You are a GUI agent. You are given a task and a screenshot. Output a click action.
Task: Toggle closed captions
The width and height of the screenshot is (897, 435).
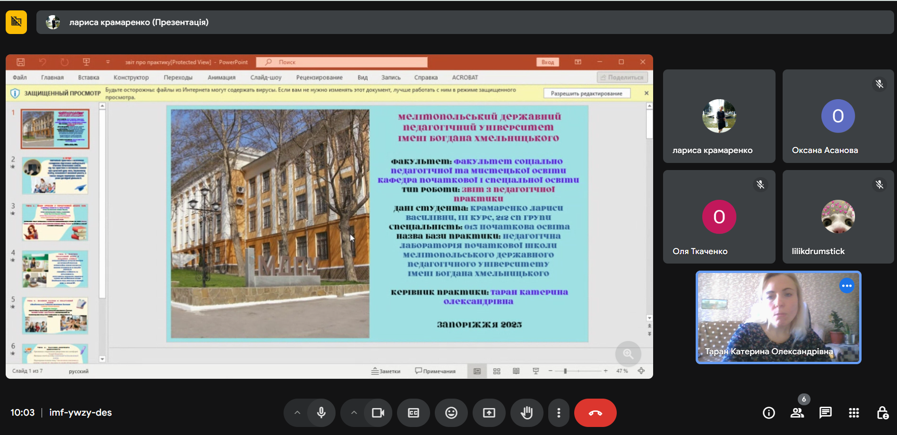(x=414, y=413)
